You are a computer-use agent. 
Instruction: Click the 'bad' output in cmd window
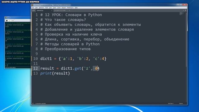[x=7, y=48]
